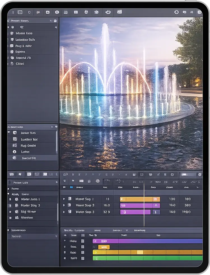
Task: Click the purple triangle handle on middle track clip
Action: click(156, 205)
